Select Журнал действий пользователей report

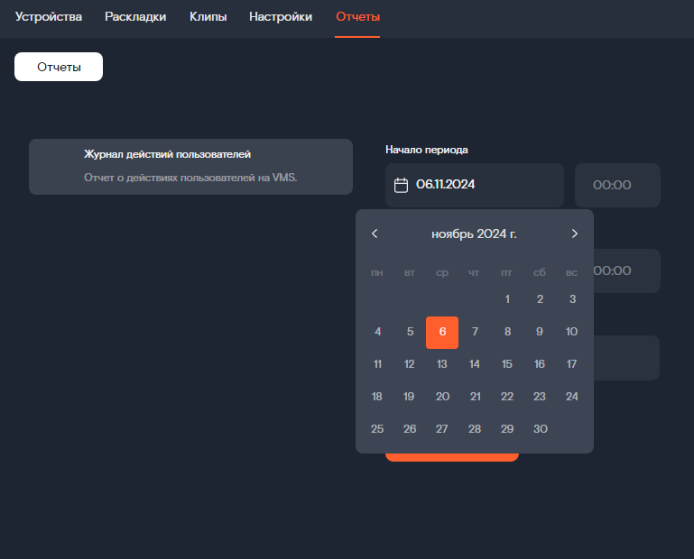point(190,167)
